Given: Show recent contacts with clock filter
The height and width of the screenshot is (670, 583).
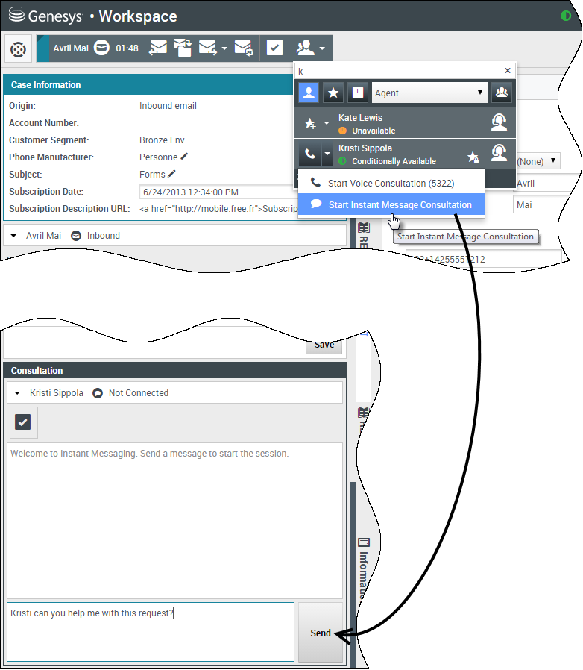Looking at the screenshot, I should click(357, 93).
